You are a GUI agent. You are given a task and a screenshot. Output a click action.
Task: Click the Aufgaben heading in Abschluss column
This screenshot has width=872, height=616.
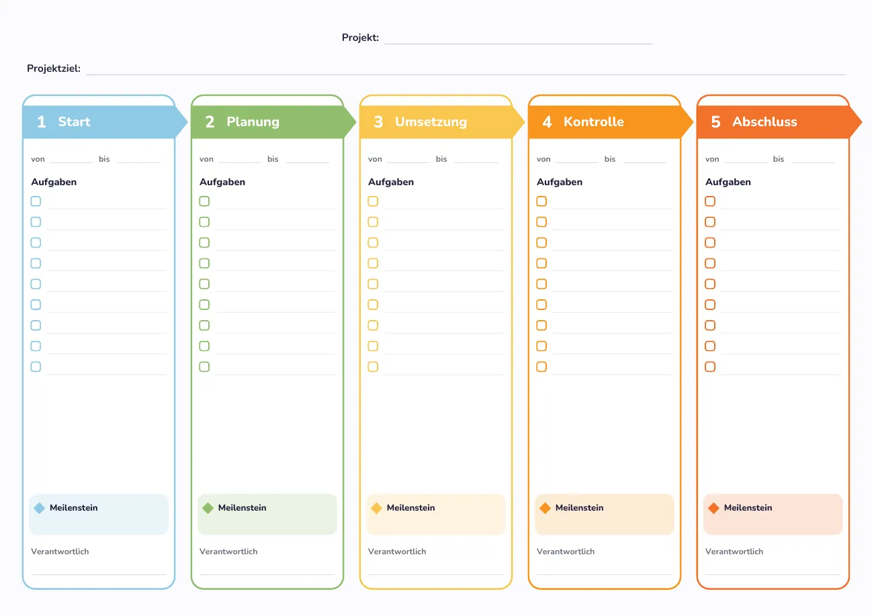coord(728,182)
